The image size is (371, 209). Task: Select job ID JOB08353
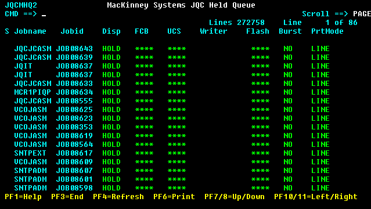pos(74,127)
